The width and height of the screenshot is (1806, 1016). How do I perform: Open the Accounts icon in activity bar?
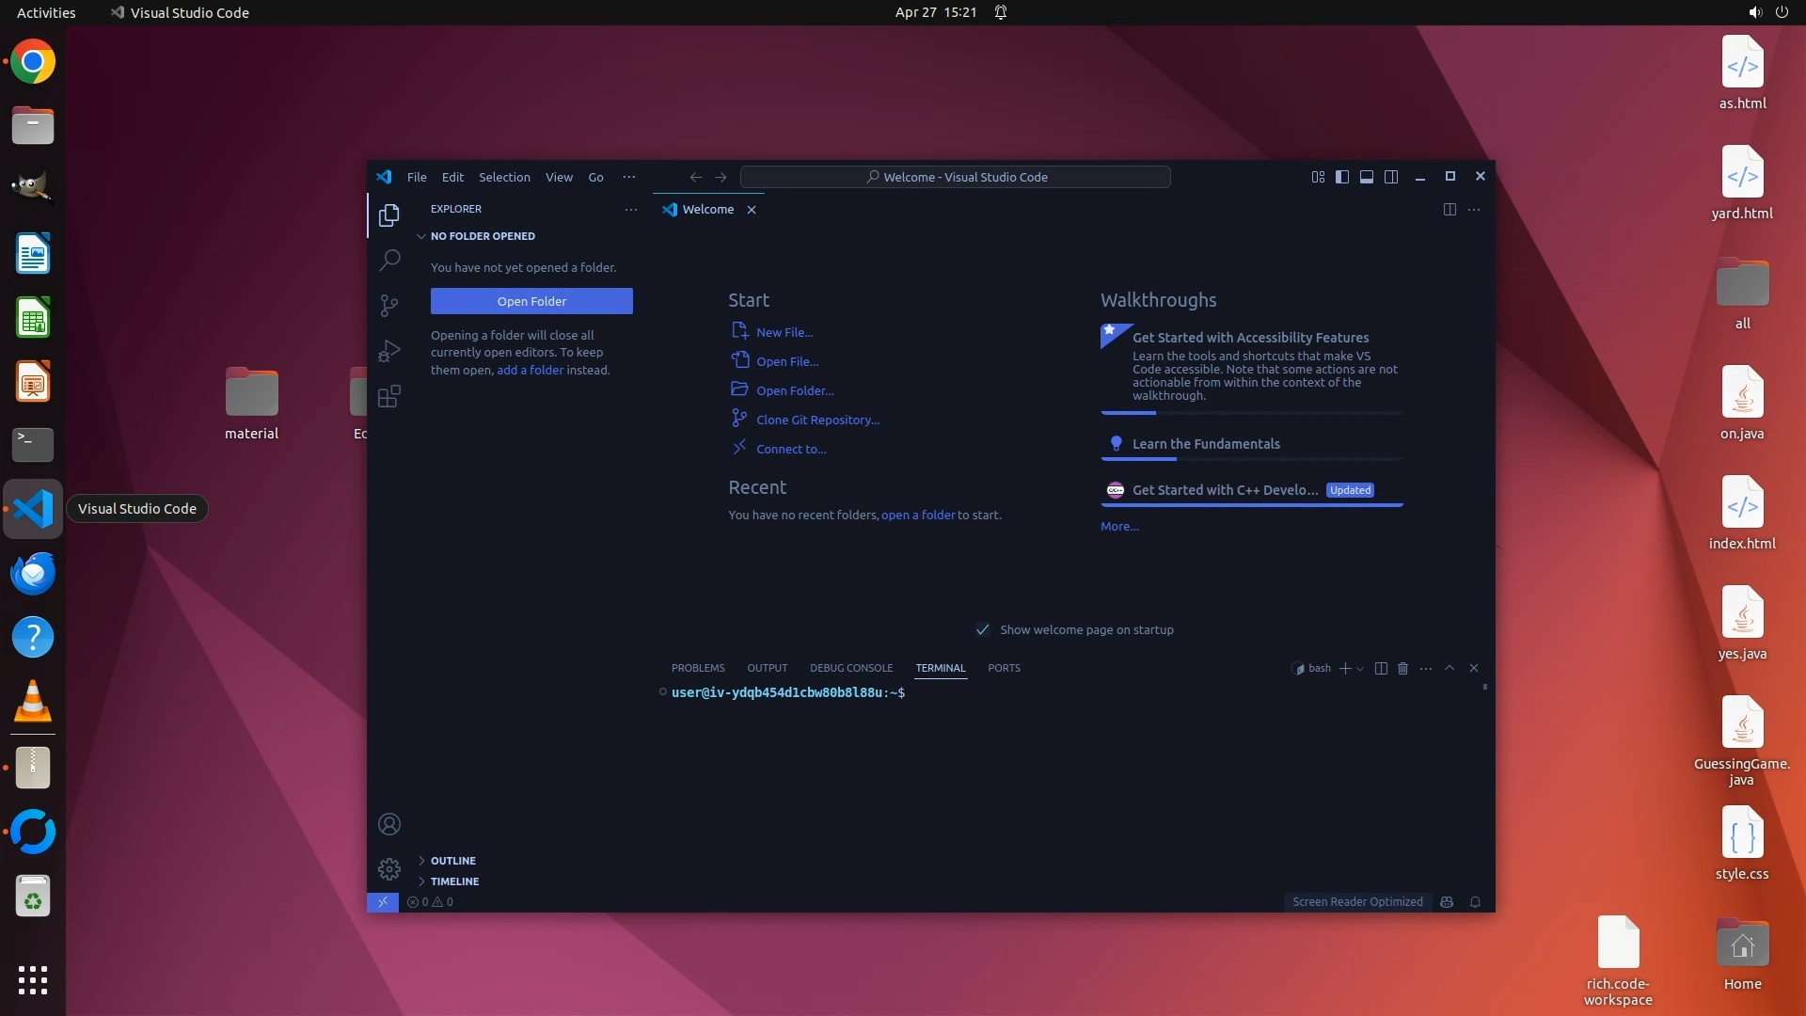(389, 825)
